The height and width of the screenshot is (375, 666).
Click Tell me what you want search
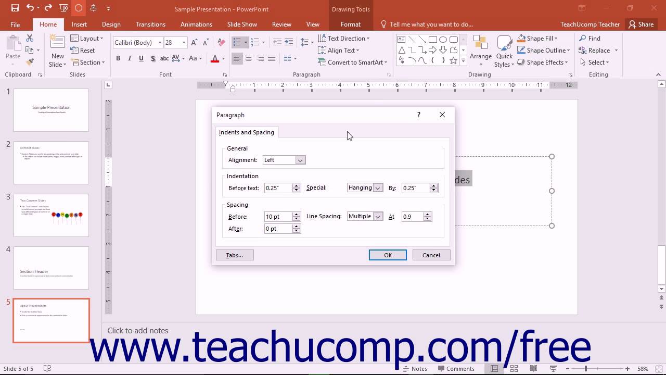tap(427, 24)
